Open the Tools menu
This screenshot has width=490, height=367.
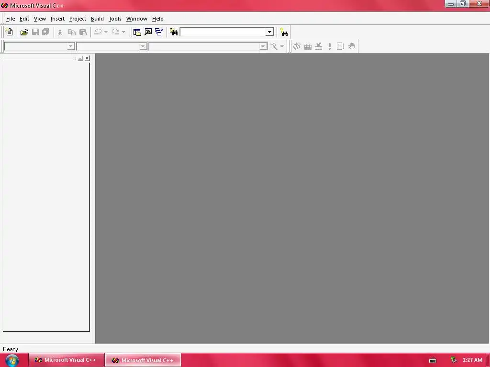click(x=115, y=19)
